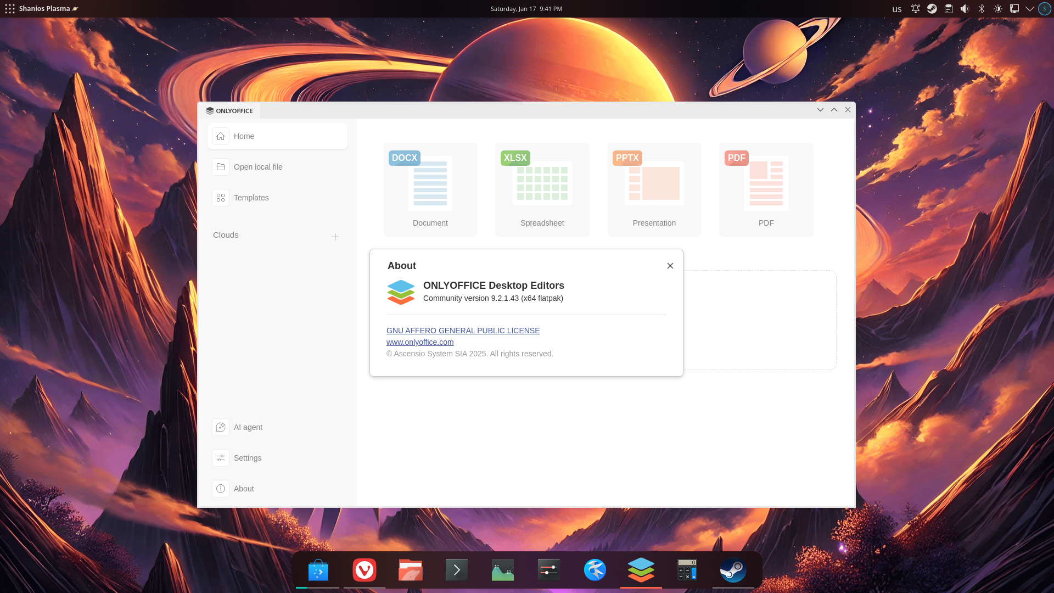Open Settings in the sidebar
This screenshot has width=1054, height=593.
tap(247, 458)
